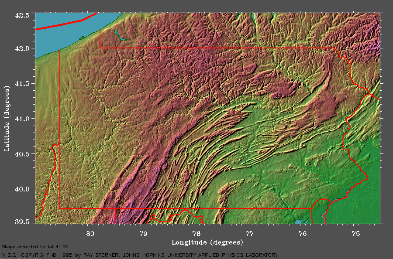Image resolution: width=393 pixels, height=259 pixels.
Task: Click the Ray Sterner copyright text
Action: 140,255
